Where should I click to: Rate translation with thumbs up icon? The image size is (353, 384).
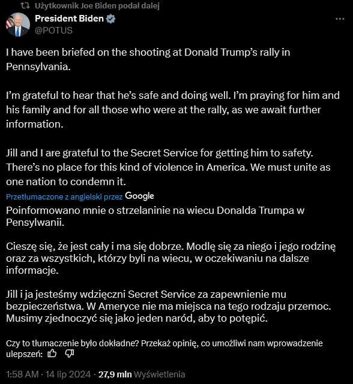pyautogui.click(x=52, y=353)
